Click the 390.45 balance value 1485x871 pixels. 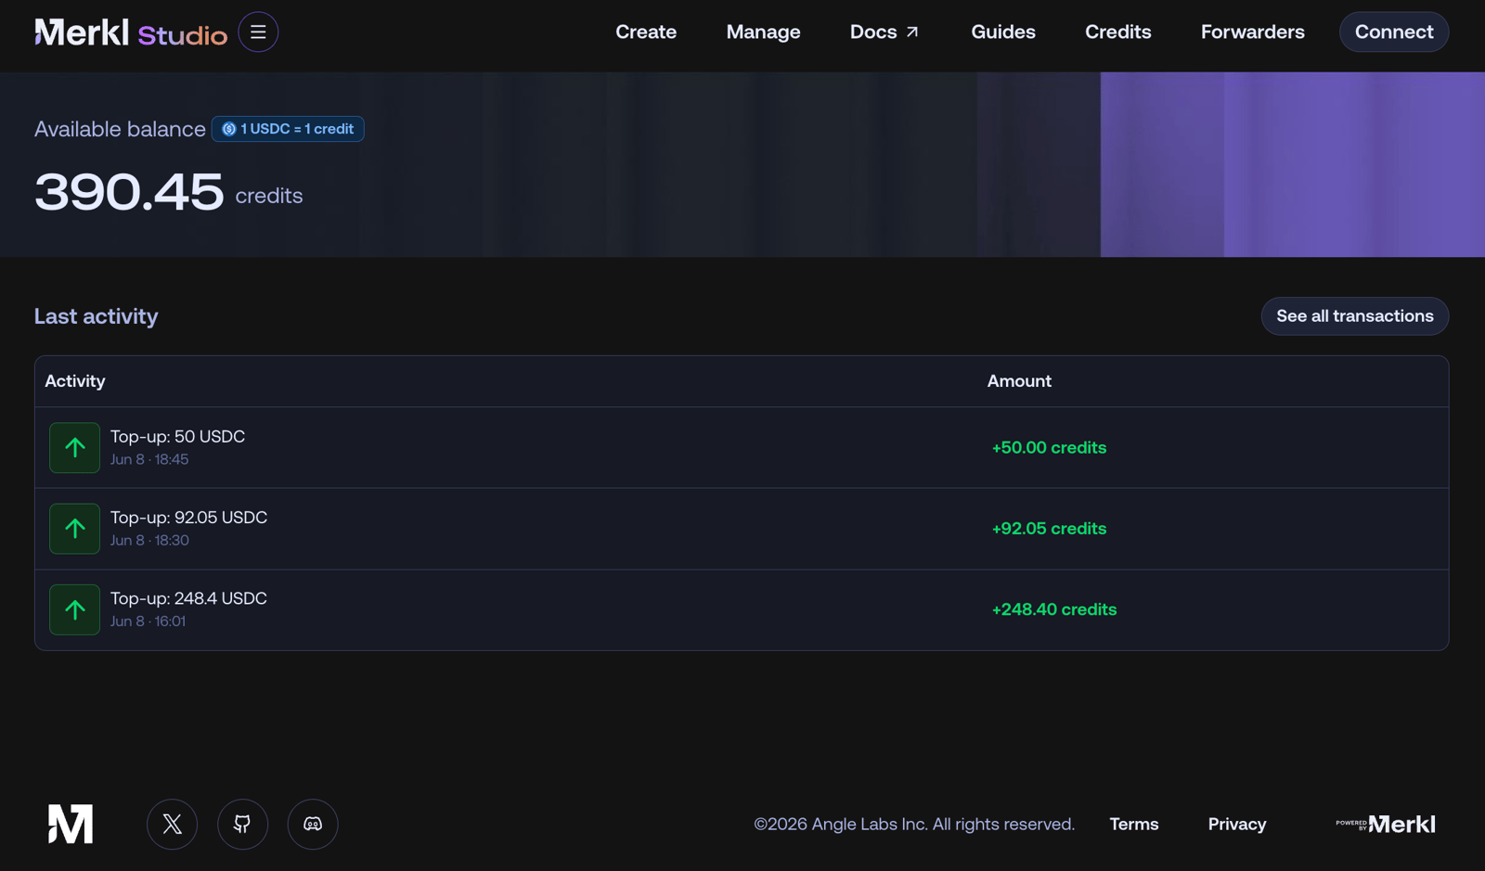coord(129,192)
